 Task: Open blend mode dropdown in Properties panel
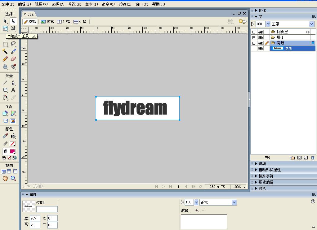[x=234, y=202]
